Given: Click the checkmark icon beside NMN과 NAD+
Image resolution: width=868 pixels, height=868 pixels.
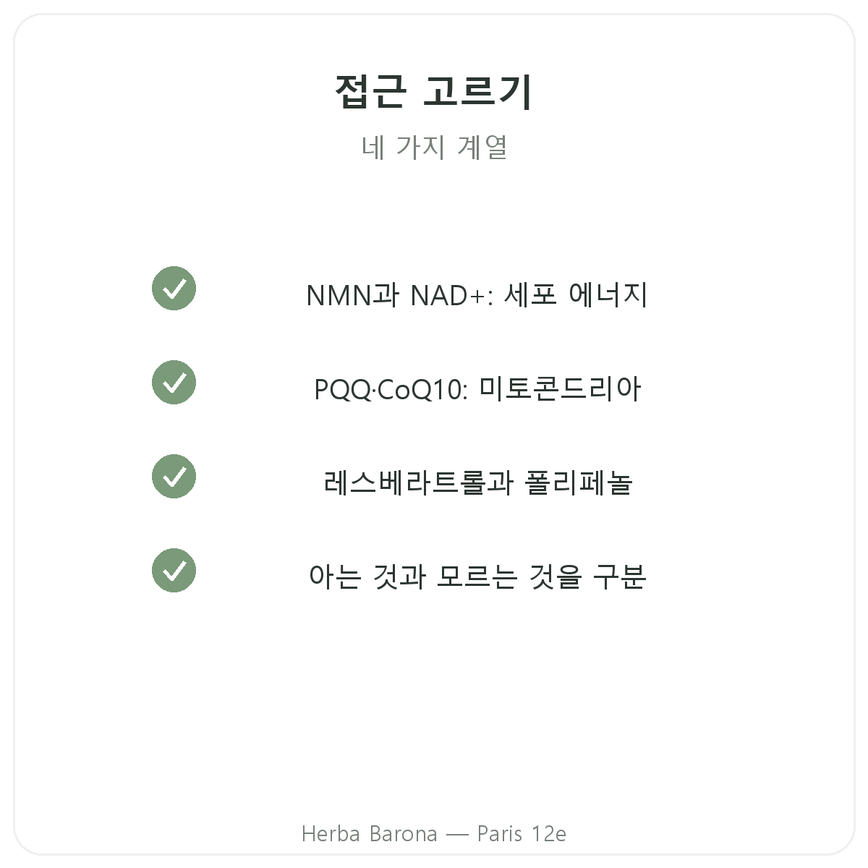Looking at the screenshot, I should pyautogui.click(x=174, y=289).
